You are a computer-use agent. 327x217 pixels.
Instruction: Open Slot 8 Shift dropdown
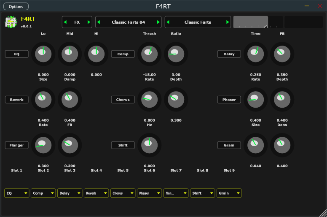[203, 193]
